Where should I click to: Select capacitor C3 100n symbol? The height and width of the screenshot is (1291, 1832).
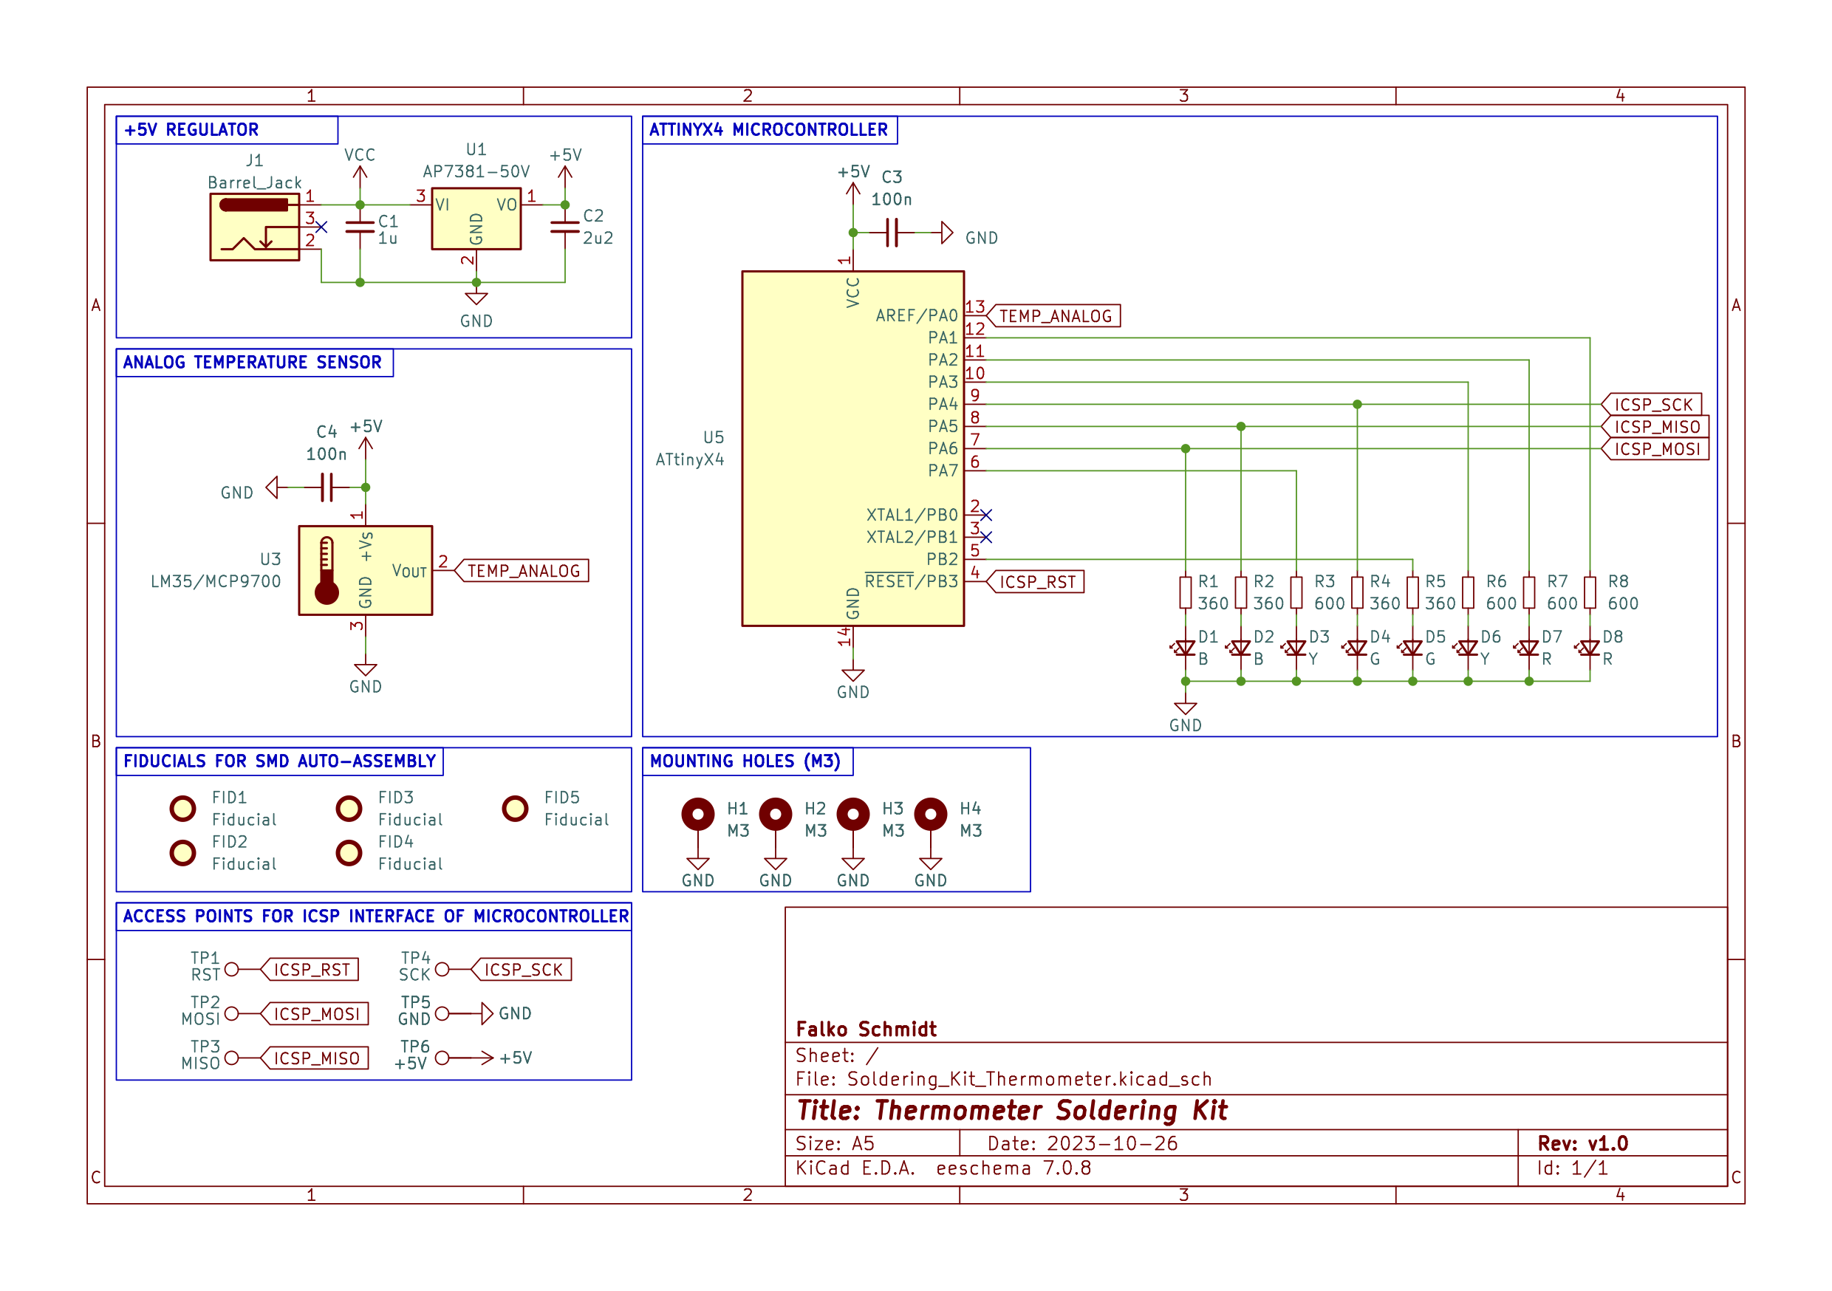point(892,233)
